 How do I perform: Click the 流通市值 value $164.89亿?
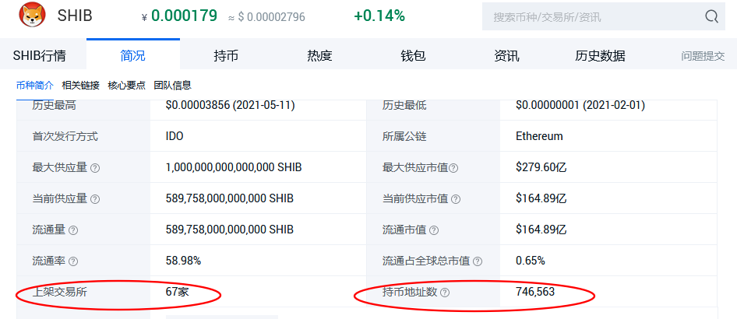point(541,230)
